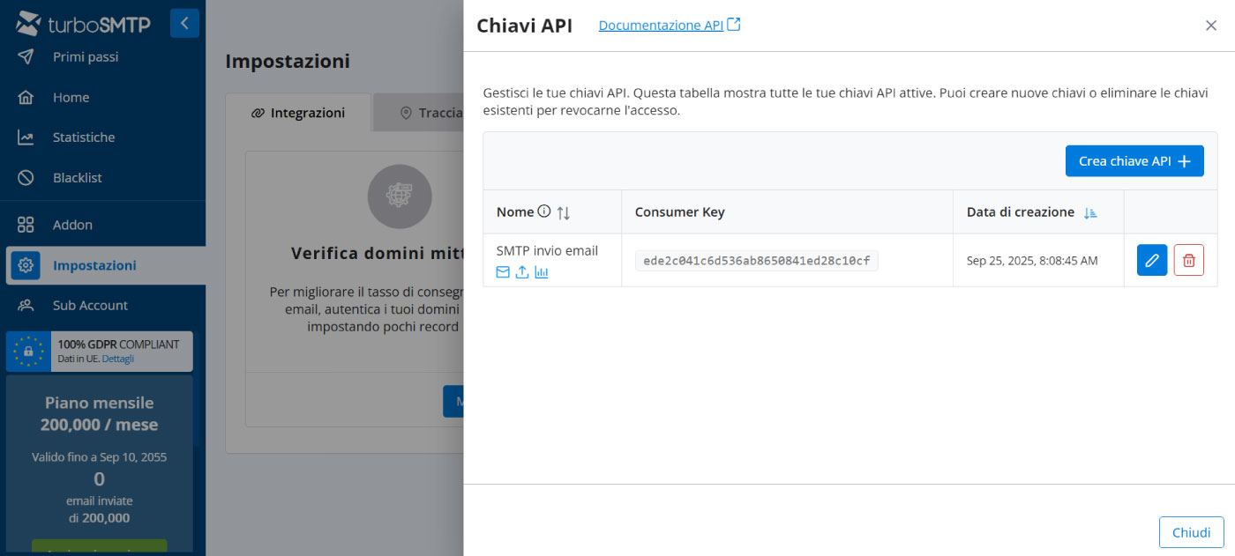Open Sub Account in the sidebar

coord(90,305)
